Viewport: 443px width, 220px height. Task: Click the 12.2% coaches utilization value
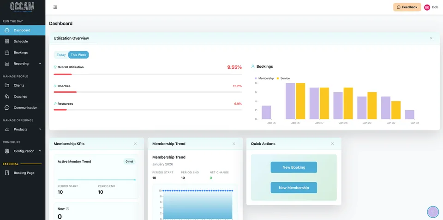pyautogui.click(x=237, y=86)
